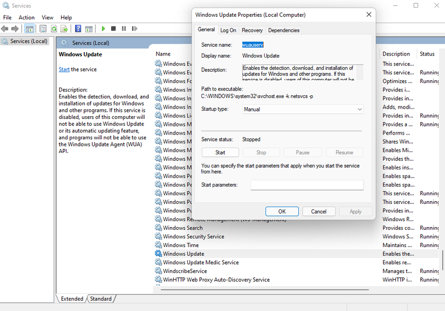The height and width of the screenshot is (311, 445).
Task: Open the View menu
Action: 47,18
